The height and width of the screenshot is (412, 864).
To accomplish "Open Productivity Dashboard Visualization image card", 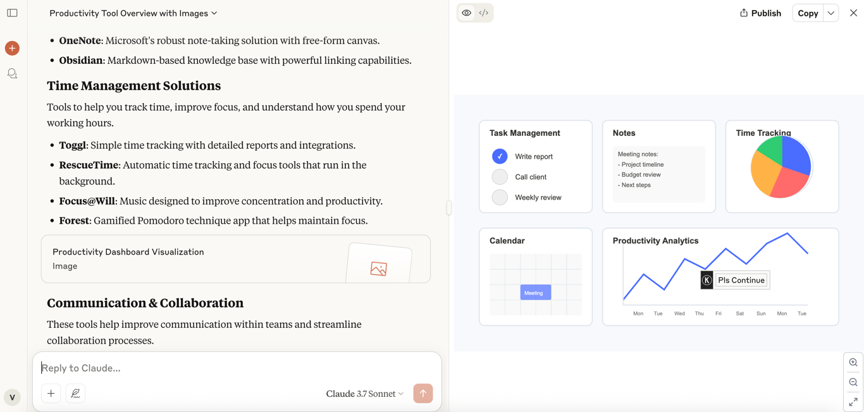I will tap(236, 259).
